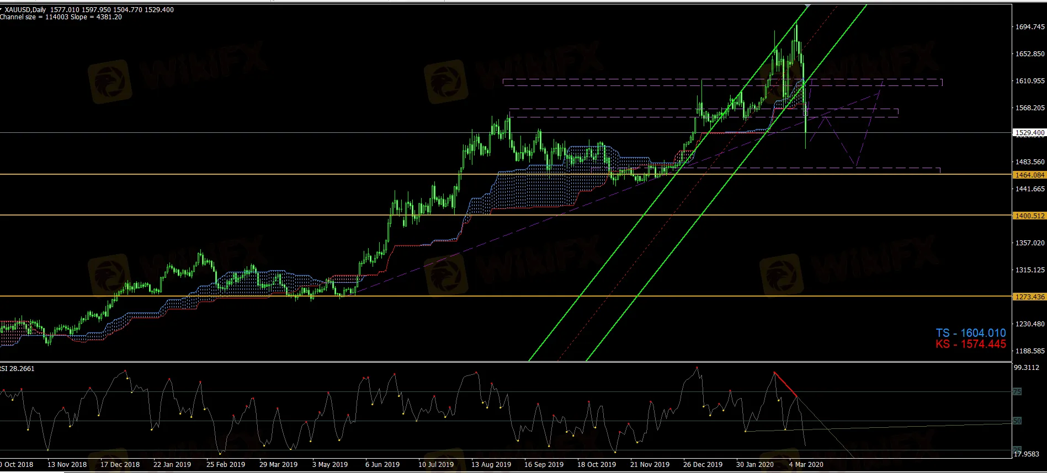Click the blue TS - 1604.010 label
This screenshot has width=1047, height=473.
pyautogui.click(x=971, y=333)
